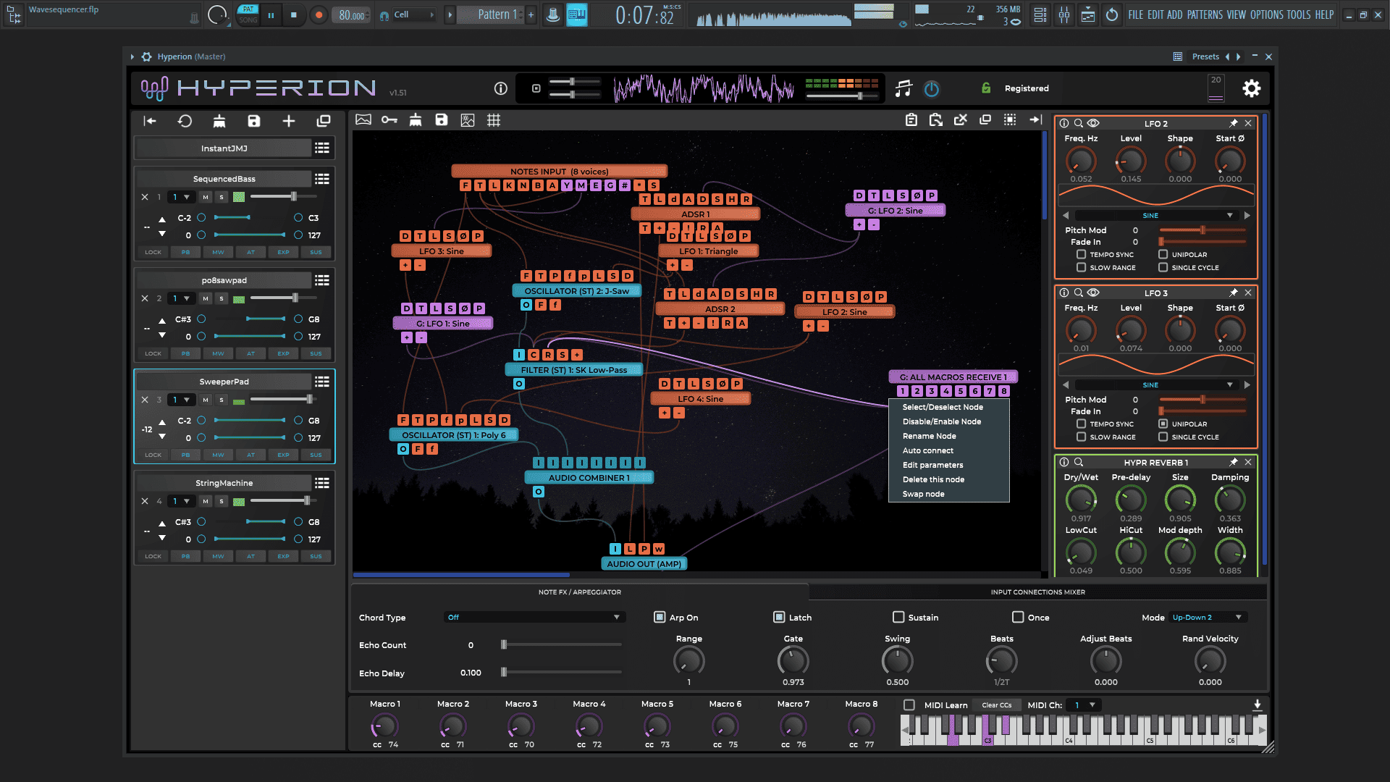Choose Delete this node from context menu

[x=933, y=479]
